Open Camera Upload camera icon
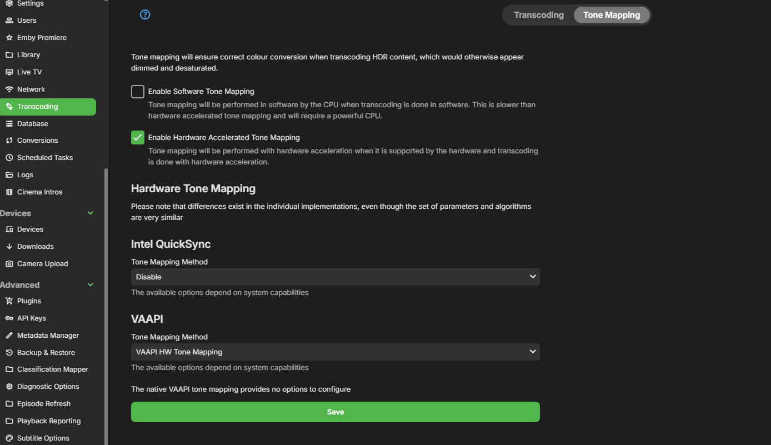 tap(9, 264)
